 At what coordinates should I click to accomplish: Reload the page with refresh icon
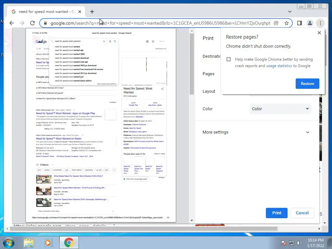tap(32, 23)
